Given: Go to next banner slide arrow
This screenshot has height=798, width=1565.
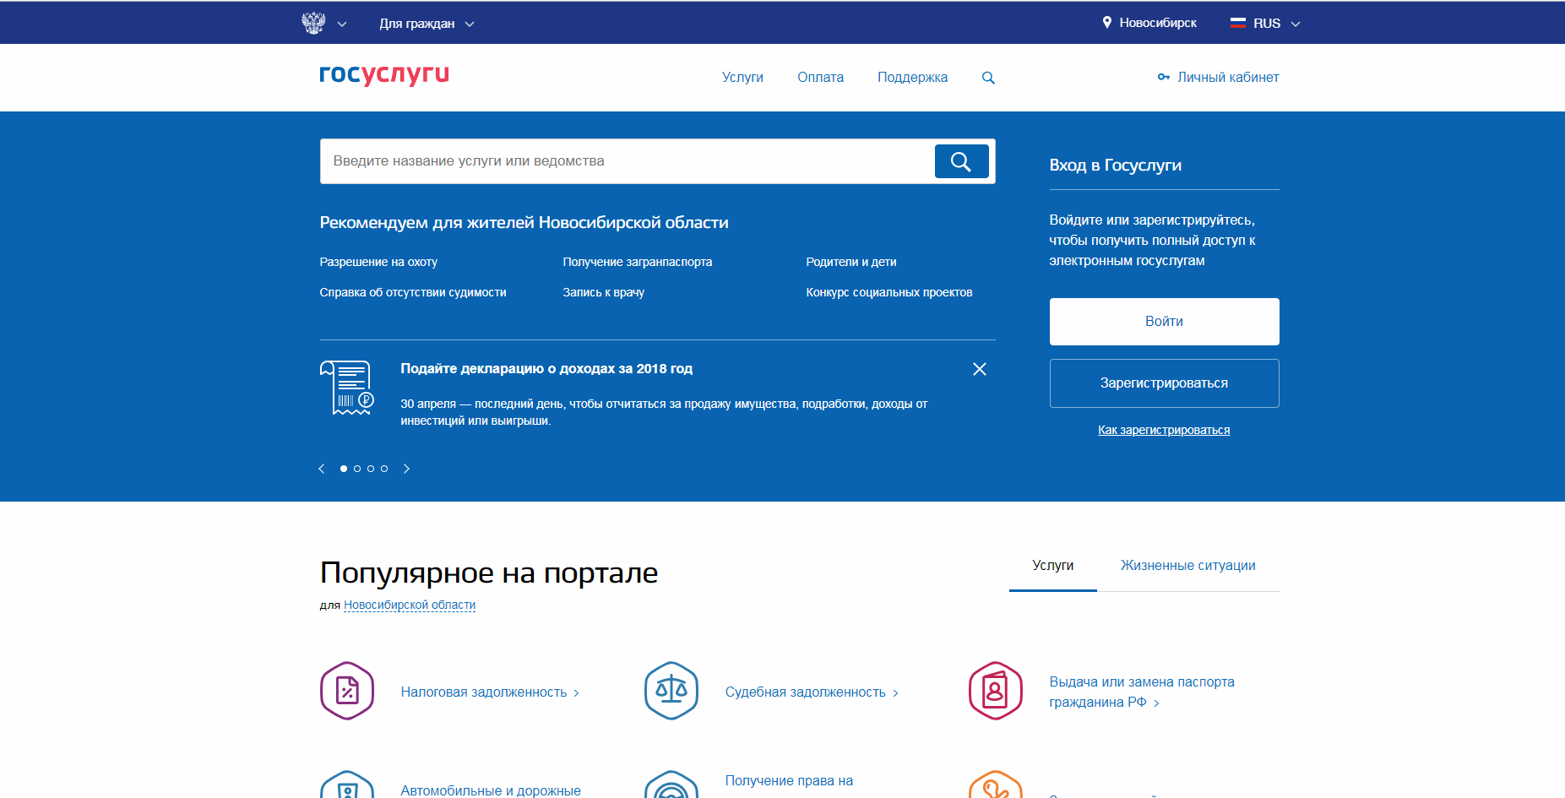Looking at the screenshot, I should point(406,469).
